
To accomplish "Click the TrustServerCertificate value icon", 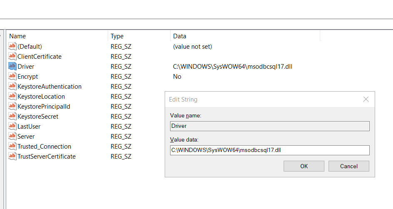I will tap(12, 156).
